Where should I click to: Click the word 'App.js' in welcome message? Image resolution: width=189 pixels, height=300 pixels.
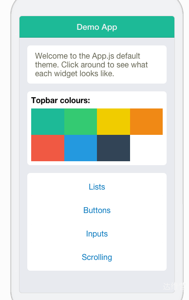point(103,56)
